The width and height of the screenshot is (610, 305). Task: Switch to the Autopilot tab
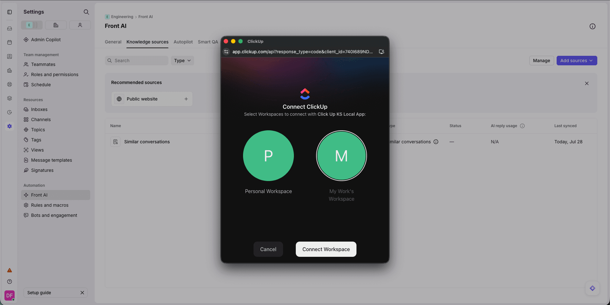(x=183, y=42)
